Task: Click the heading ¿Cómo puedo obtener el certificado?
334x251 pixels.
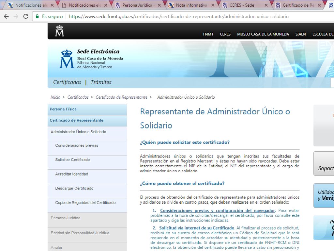Action: click(x=182, y=184)
